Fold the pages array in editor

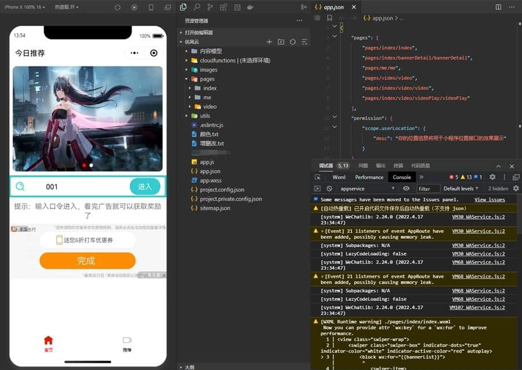[x=335, y=36]
